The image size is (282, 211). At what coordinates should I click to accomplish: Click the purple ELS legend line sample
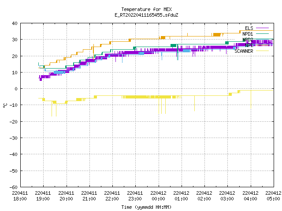(x=262, y=28)
